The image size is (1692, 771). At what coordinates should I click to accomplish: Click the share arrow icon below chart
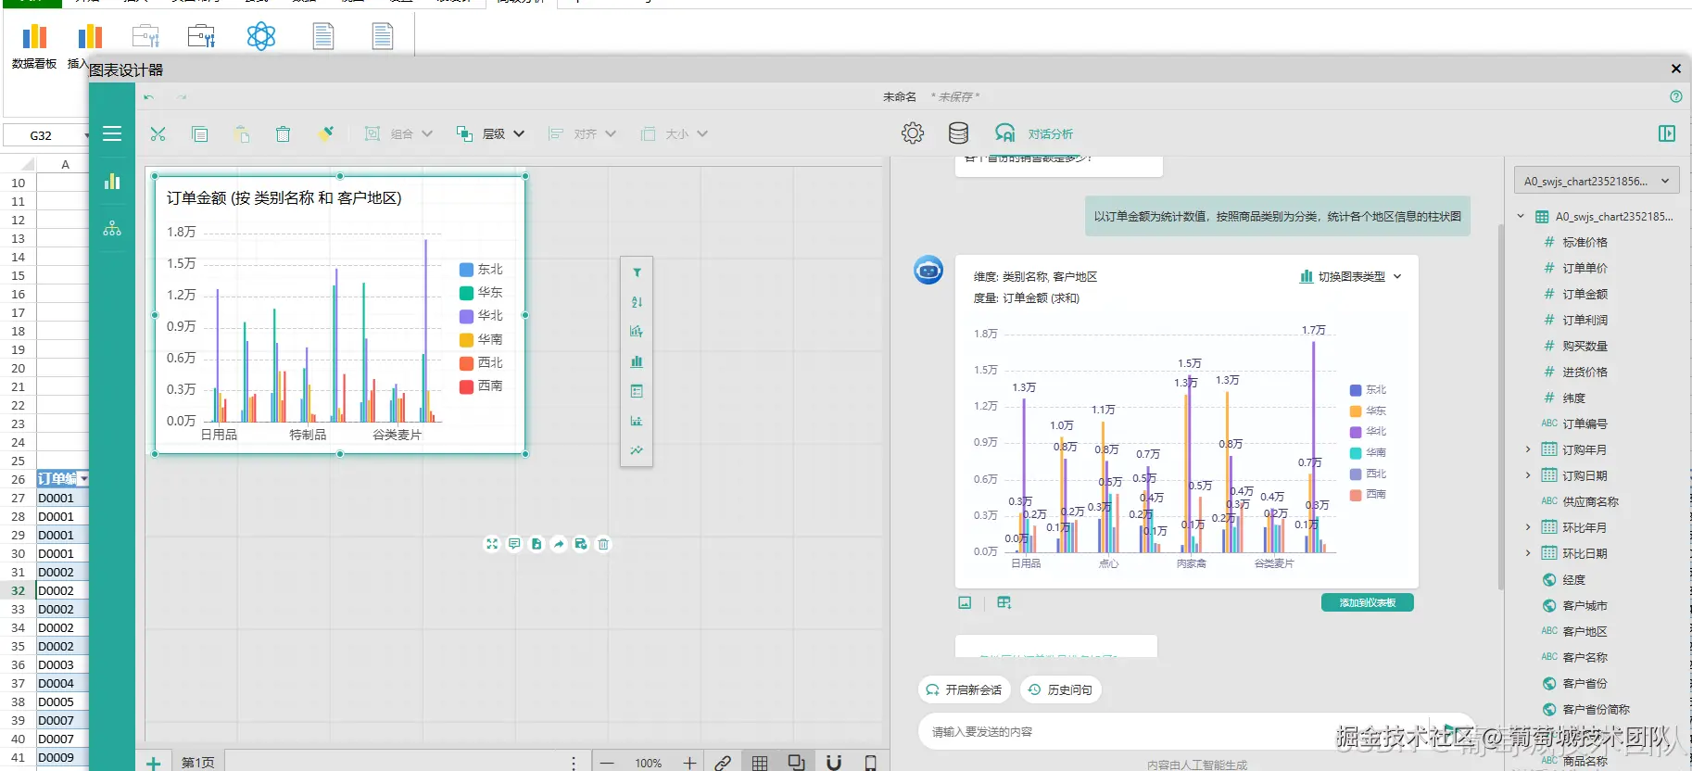[559, 544]
